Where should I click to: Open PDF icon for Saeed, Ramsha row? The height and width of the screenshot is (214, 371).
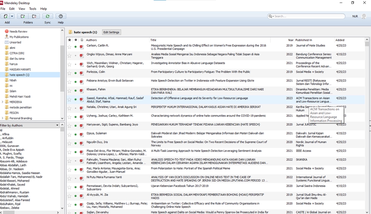click(82, 99)
